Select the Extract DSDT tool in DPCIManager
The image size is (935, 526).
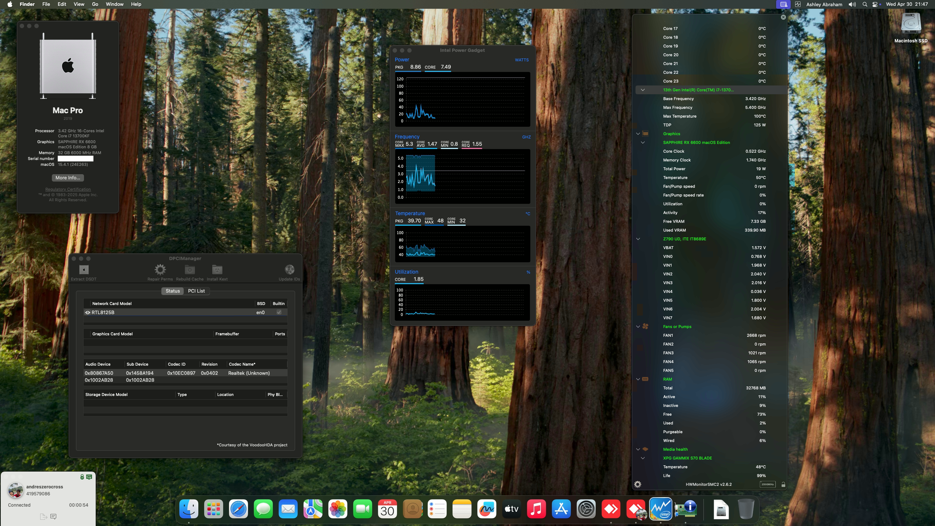(83, 270)
